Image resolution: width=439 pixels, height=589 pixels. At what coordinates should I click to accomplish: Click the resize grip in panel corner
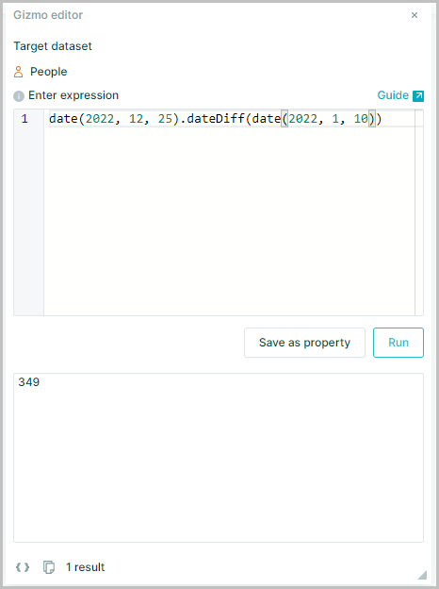(x=422, y=575)
